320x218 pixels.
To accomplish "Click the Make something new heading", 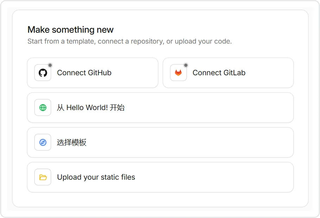I will (x=70, y=30).
